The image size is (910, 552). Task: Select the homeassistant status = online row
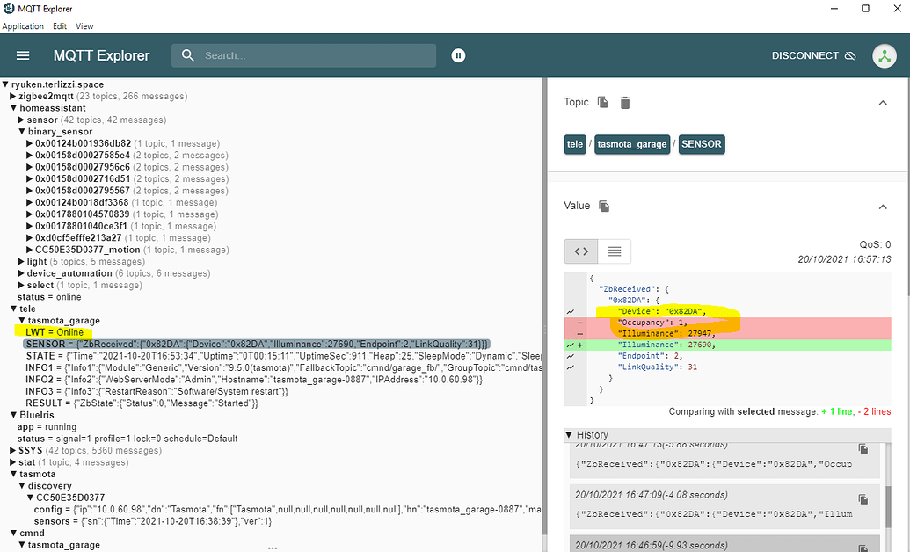click(x=49, y=296)
